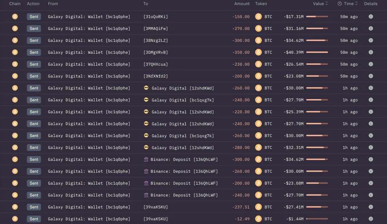Click the "50m ago" time in the [38Nrg2LZ] row

coord(349,40)
